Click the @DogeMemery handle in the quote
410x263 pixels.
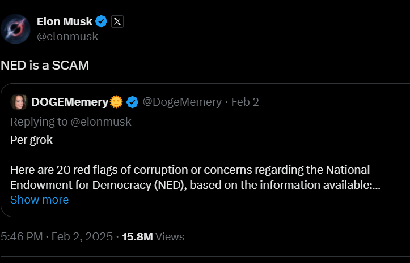tap(181, 102)
